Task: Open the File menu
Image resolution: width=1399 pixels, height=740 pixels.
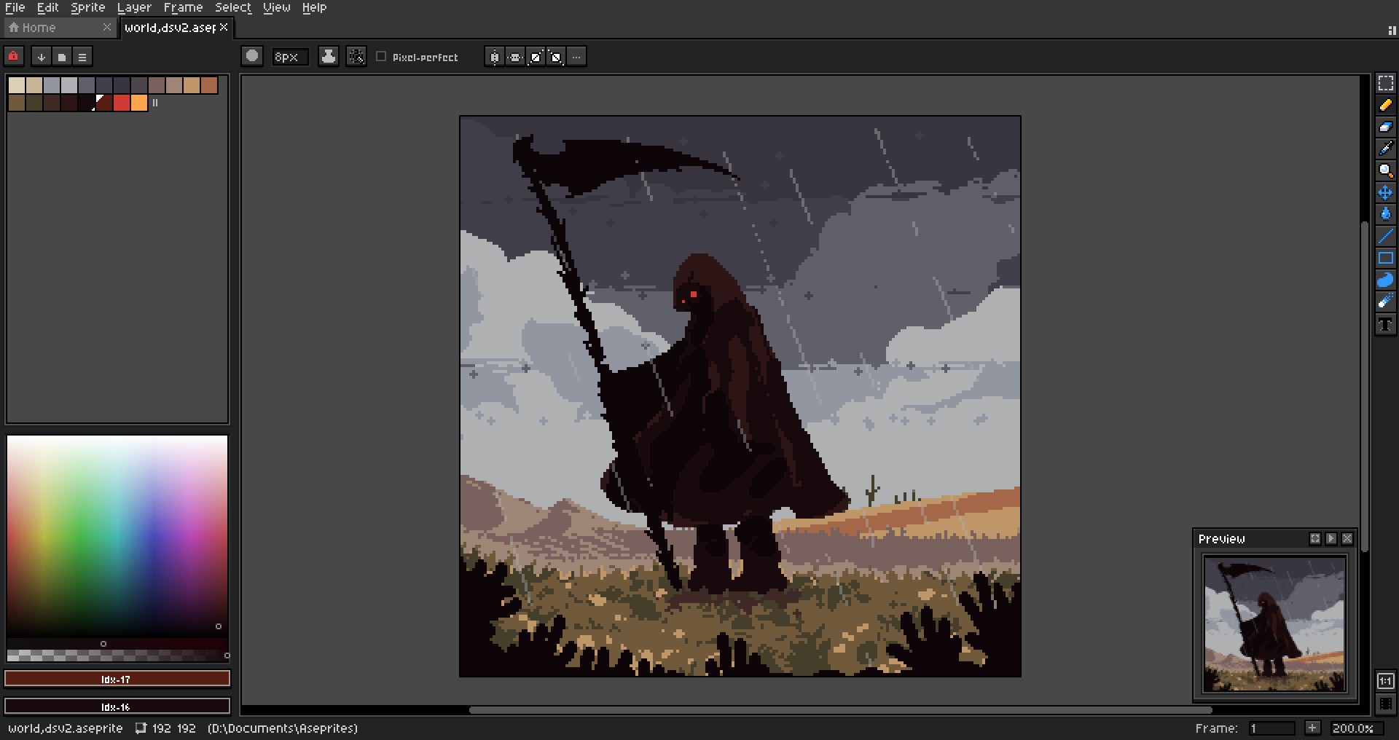Action: coord(15,7)
